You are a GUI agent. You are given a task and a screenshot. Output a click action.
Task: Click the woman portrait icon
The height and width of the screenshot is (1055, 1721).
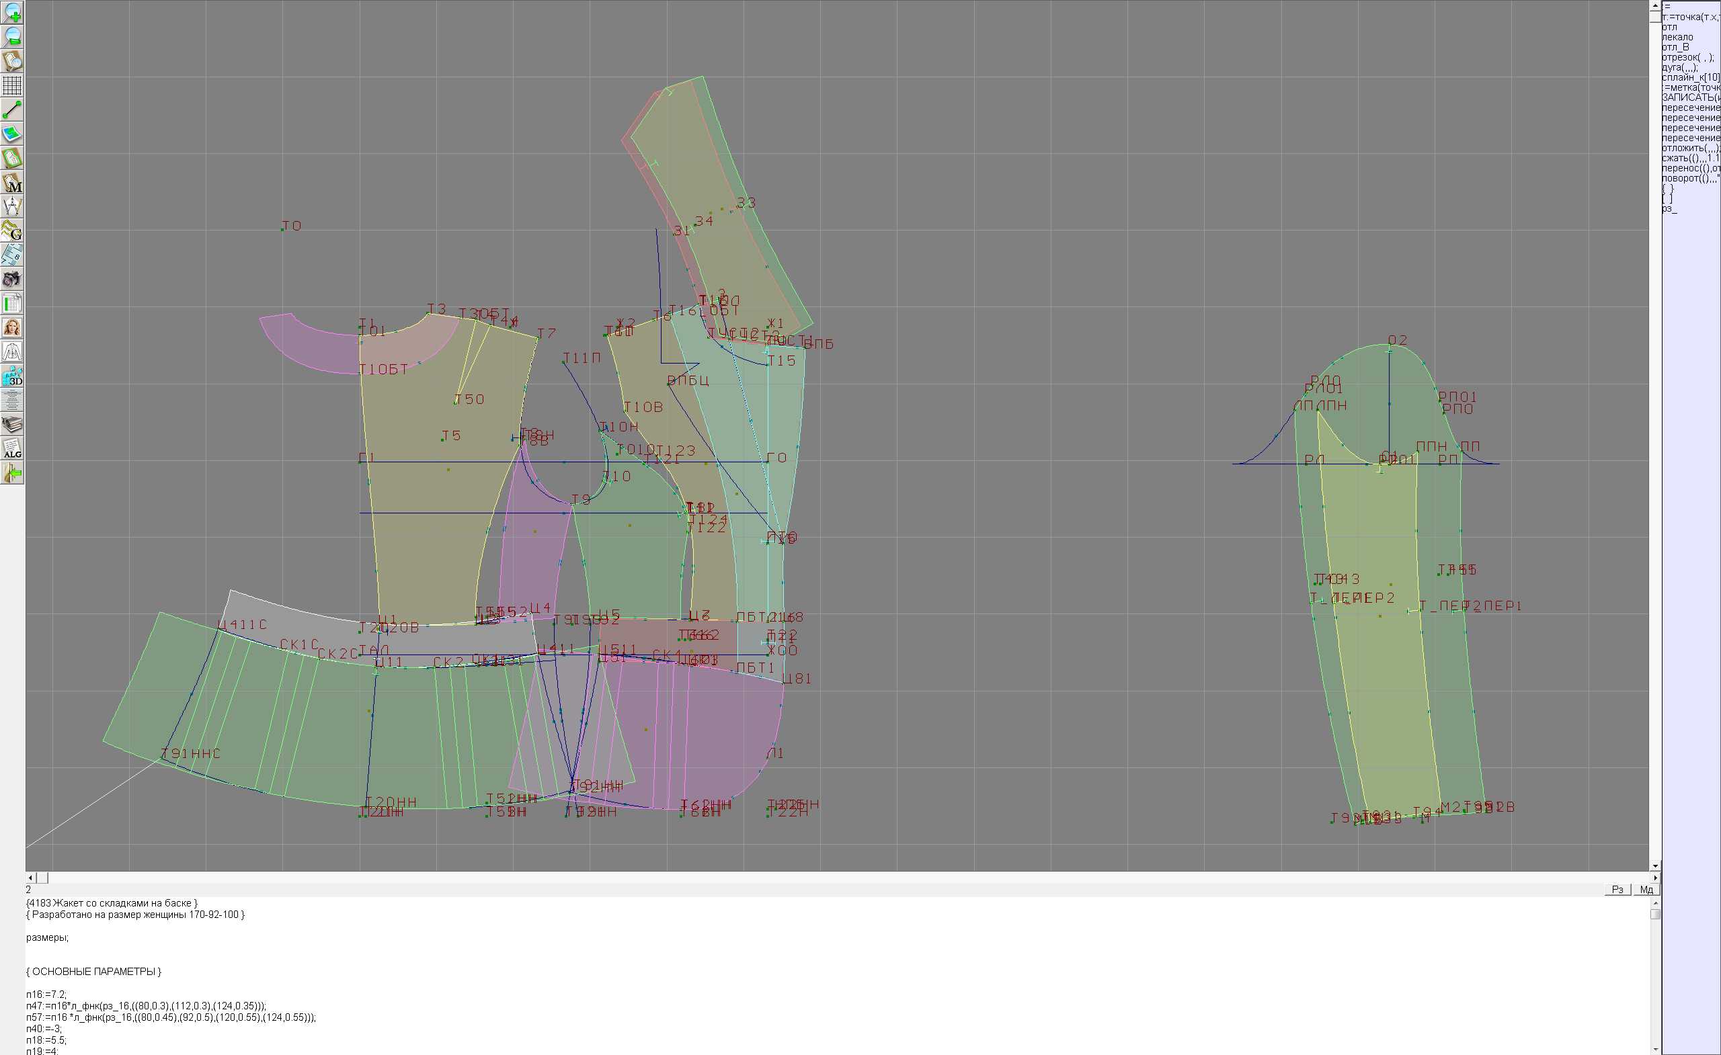point(13,327)
